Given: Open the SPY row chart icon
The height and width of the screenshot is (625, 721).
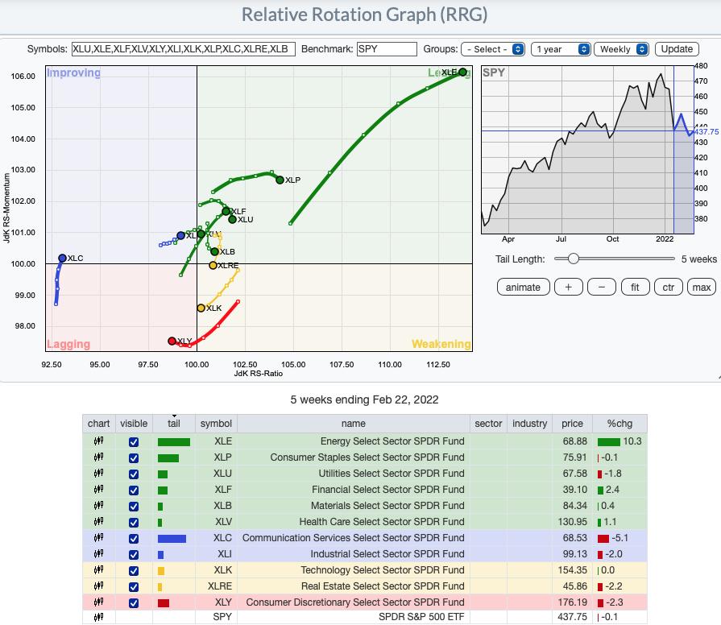Looking at the screenshot, I should tap(98, 618).
